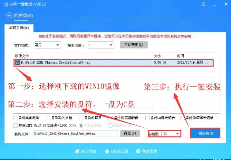This screenshot has height=160, width=231.
Task: Select the Win10_22H2_Chinese_Simplified_x64.iso row
Action: click(x=113, y=62)
